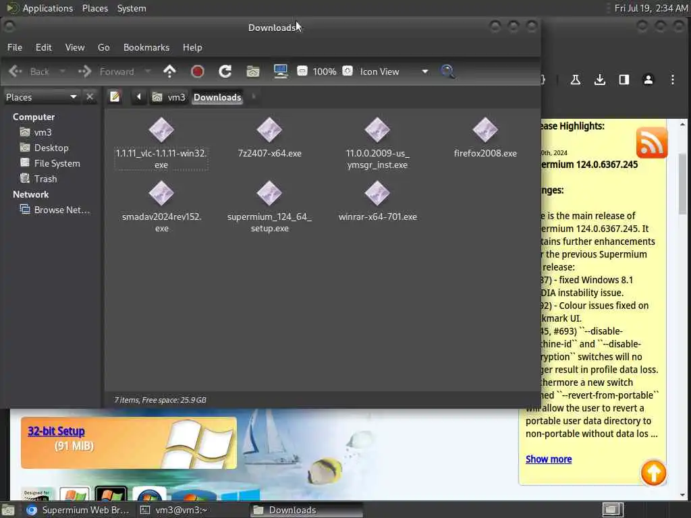Click the Downloads taskbar button
Screen dimensions: 691x518
[x=306, y=510]
